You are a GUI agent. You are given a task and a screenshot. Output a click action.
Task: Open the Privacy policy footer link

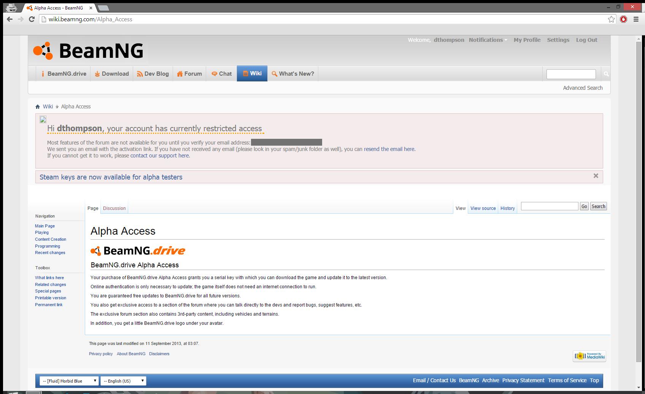click(101, 354)
